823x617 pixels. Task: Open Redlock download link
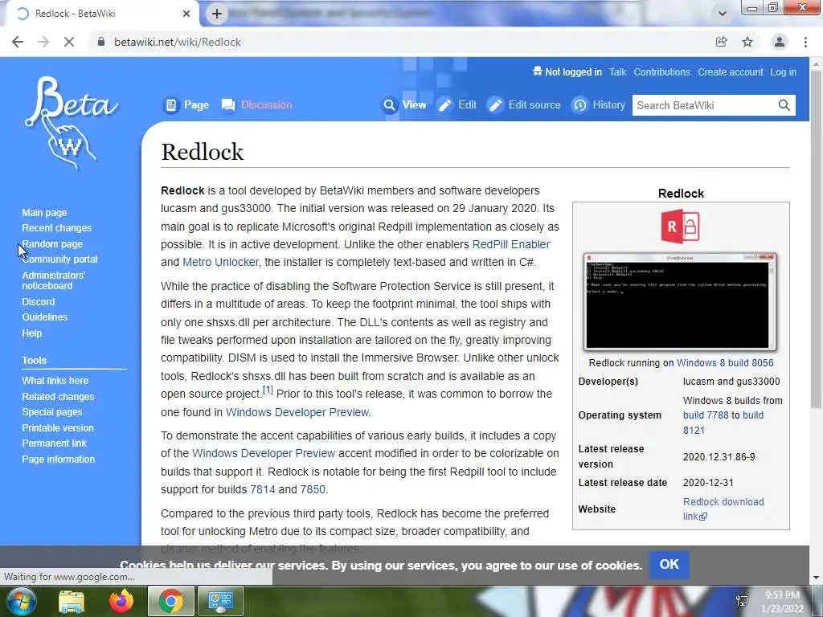coord(723,509)
